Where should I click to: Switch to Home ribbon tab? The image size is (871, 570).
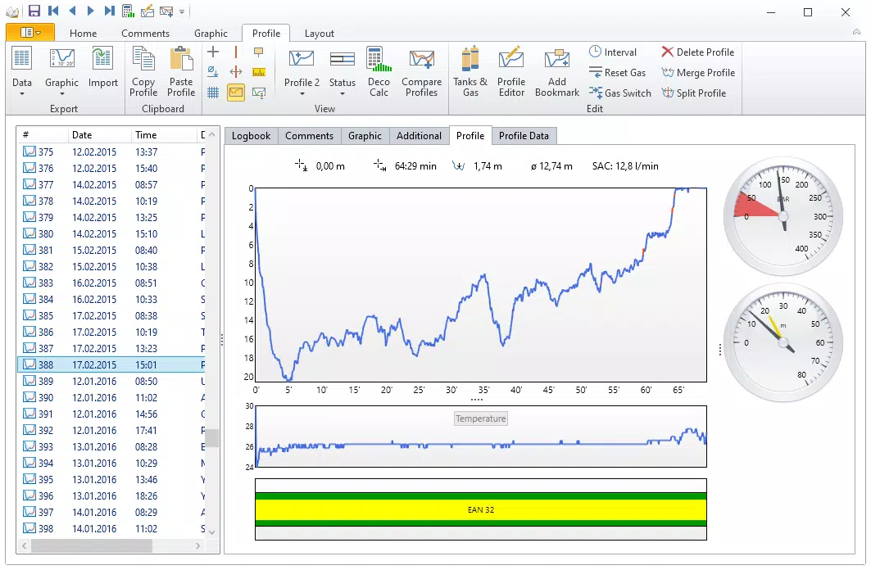pos(84,34)
